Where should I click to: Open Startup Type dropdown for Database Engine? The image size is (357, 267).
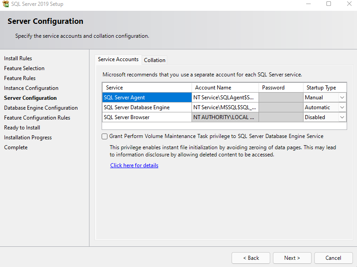pos(342,107)
